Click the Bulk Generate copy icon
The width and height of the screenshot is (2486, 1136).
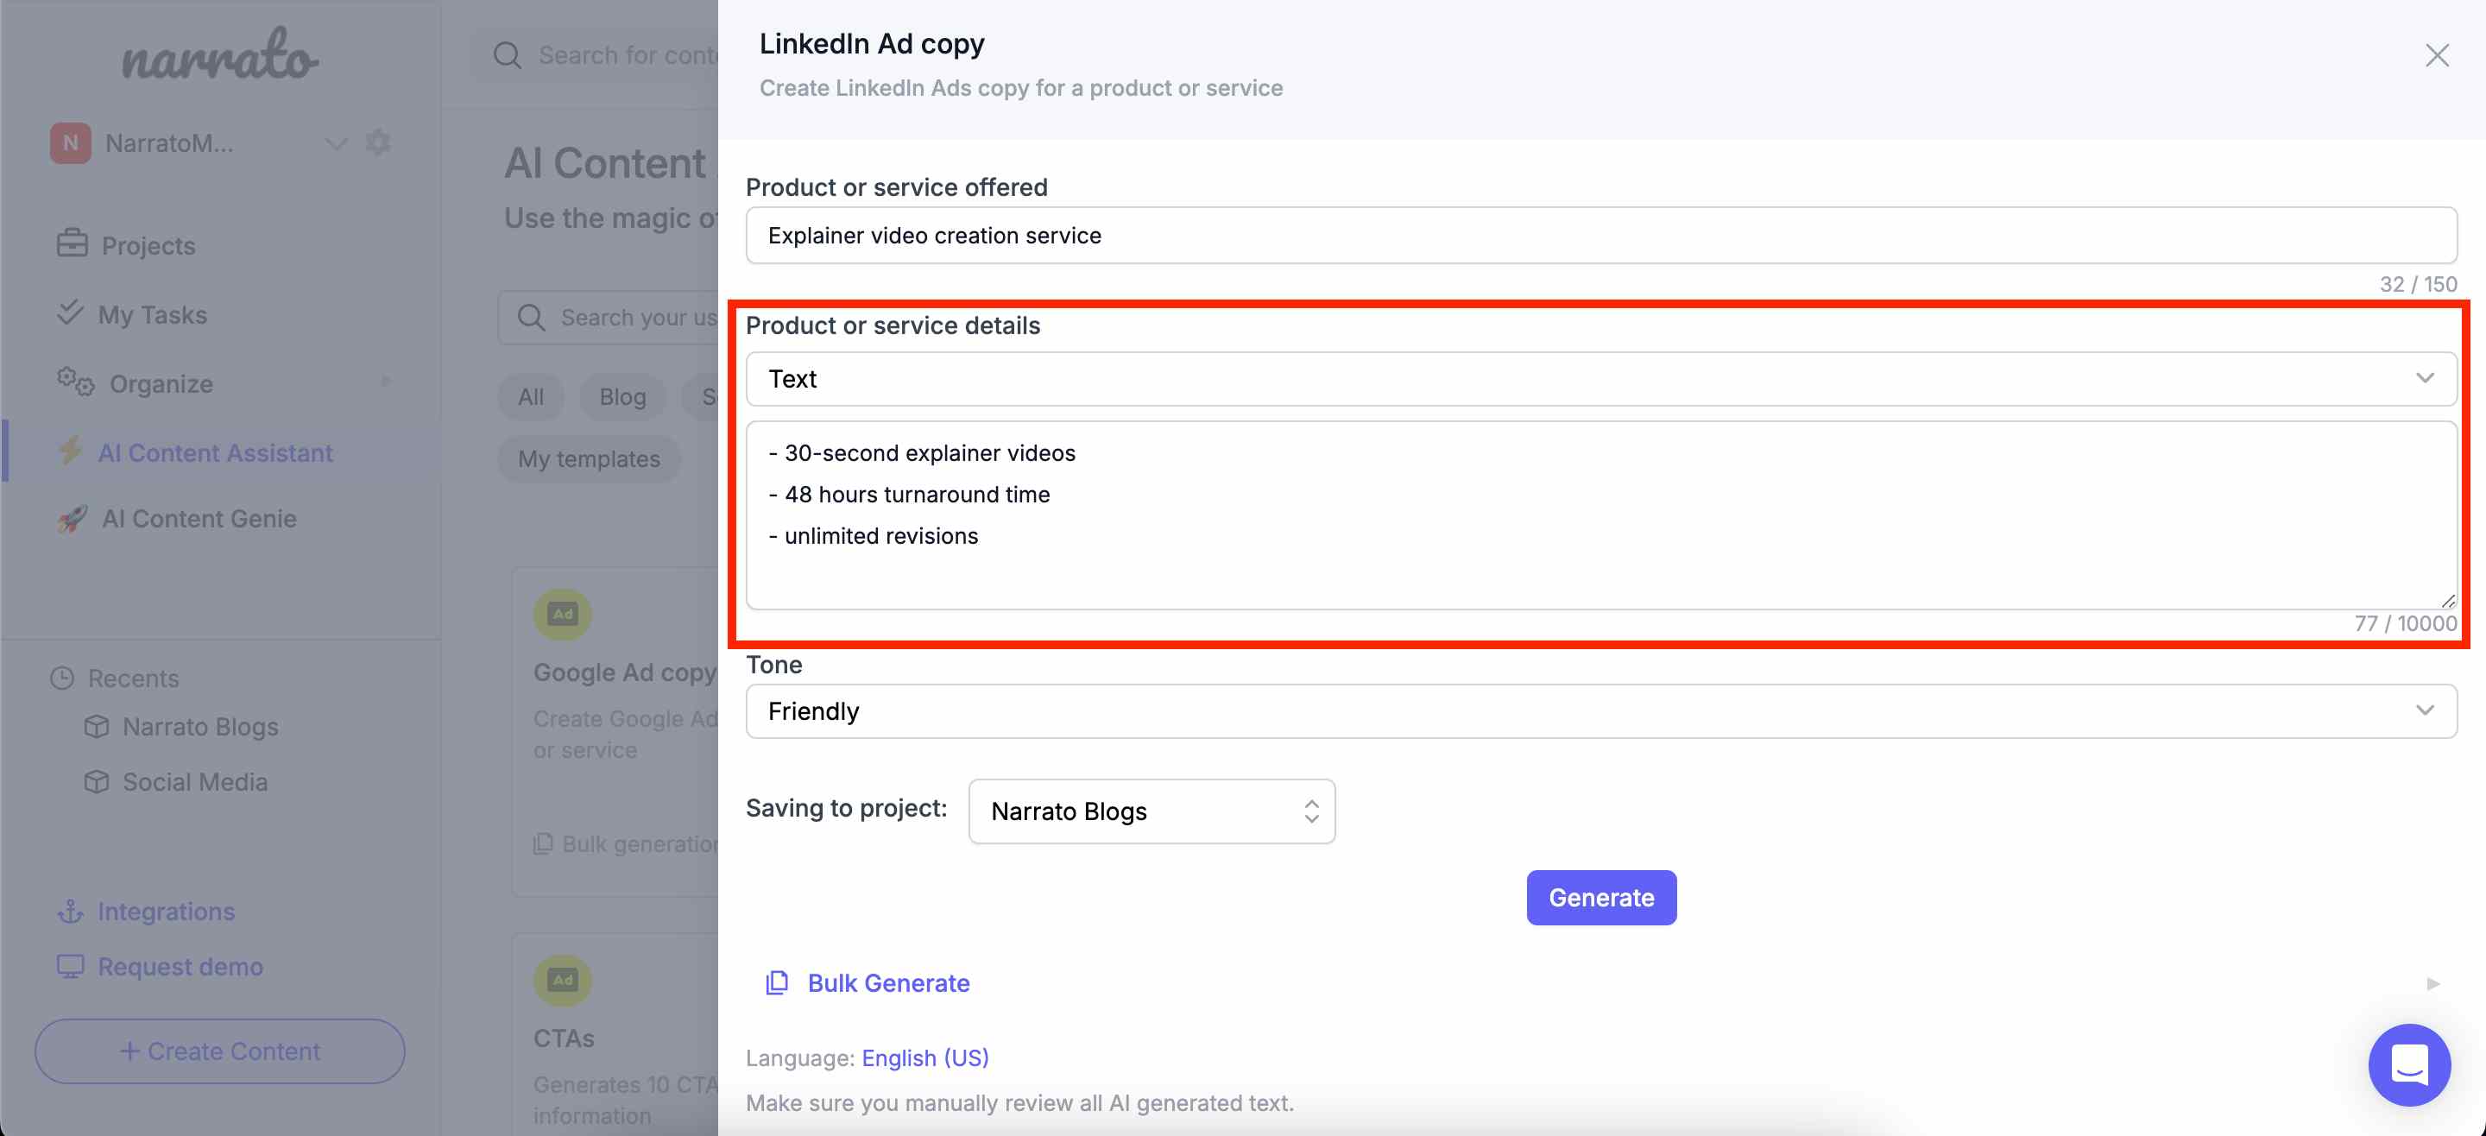tap(777, 982)
